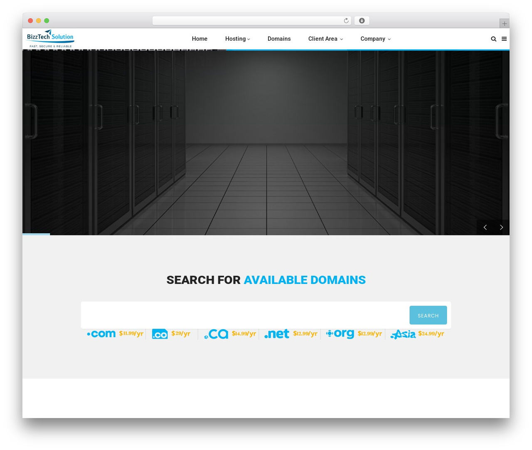This screenshot has width=532, height=450.
Task: Select the .com domain logo
Action: (101, 334)
